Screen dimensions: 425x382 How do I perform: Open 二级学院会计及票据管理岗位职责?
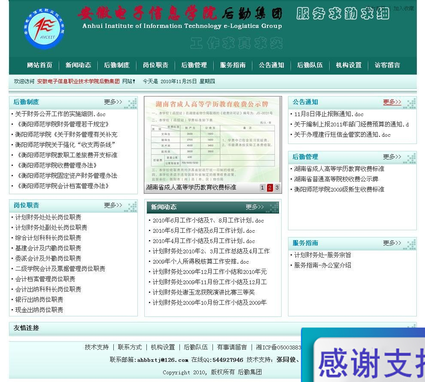pos(60,268)
